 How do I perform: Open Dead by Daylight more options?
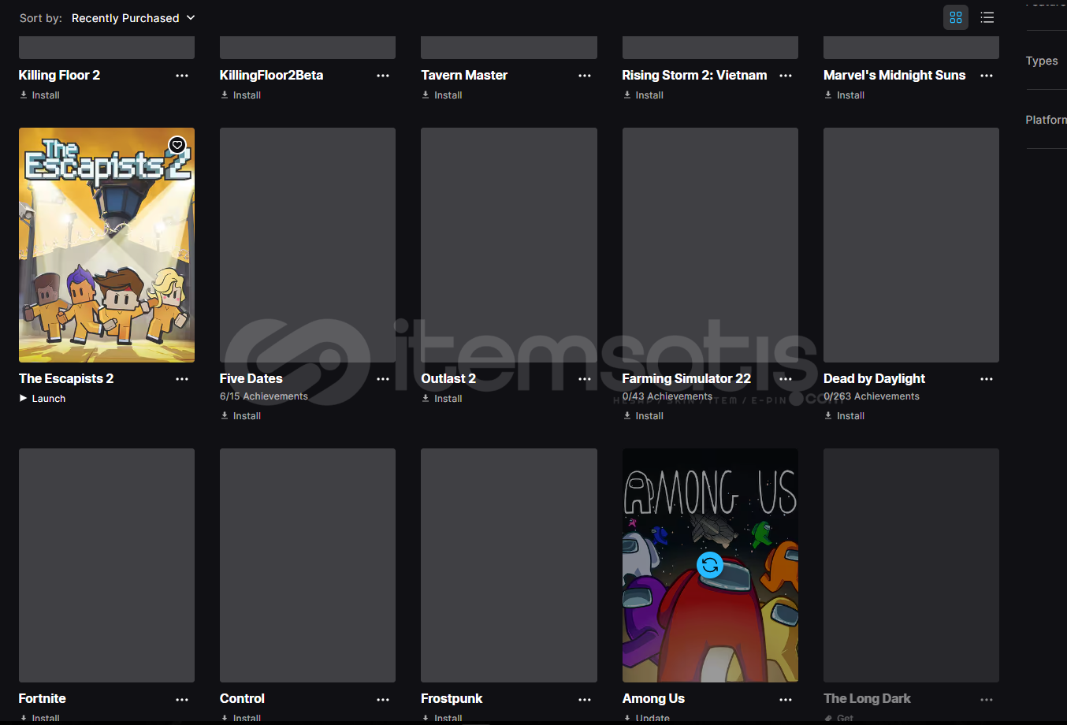click(x=987, y=379)
